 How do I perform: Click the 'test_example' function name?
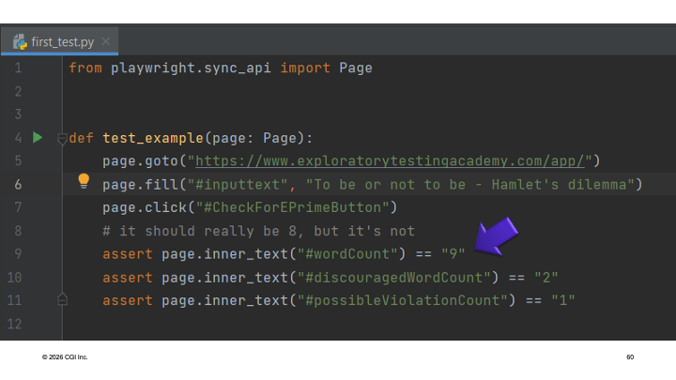[153, 138]
